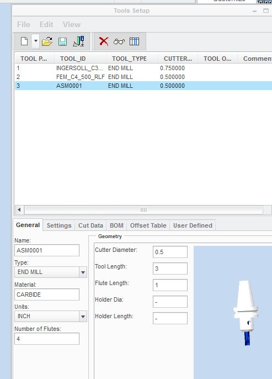272x379 pixels.
Task: Open column setup table icon
Action: pyautogui.click(x=134, y=41)
